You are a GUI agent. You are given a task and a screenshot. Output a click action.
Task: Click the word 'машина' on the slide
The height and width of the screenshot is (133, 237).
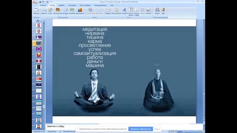click(95, 65)
